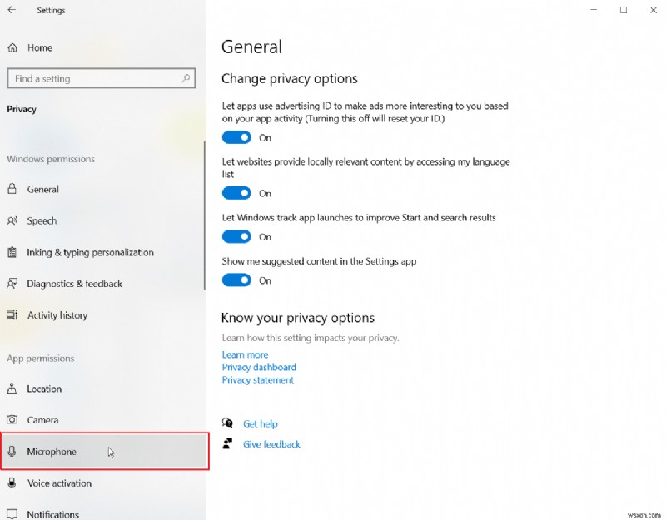The height and width of the screenshot is (520, 666).
Task: Navigate back with the arrow button
Action: tap(12, 11)
